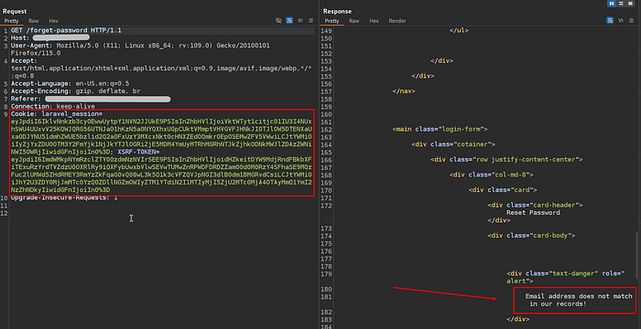641x329 pixels.
Task: Click the GET /forget-password request line
Action: pyautogui.click(x=66, y=30)
